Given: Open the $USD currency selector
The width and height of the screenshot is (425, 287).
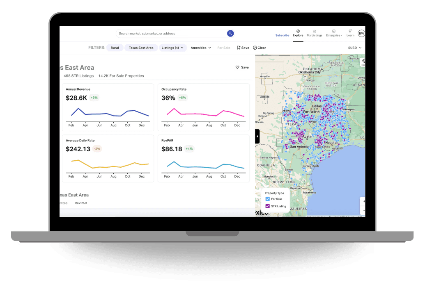Looking at the screenshot, I should point(354,48).
